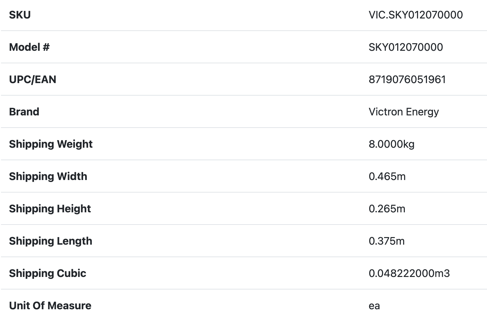Click the Shipping Height label
The image size is (487, 333).
pyautogui.click(x=50, y=209)
